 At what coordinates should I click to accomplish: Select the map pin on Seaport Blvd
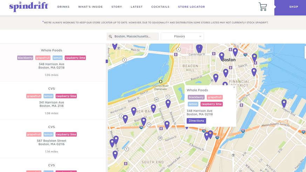(284, 103)
